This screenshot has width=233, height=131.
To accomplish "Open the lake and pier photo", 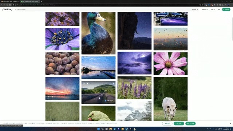I will point(98,68).
